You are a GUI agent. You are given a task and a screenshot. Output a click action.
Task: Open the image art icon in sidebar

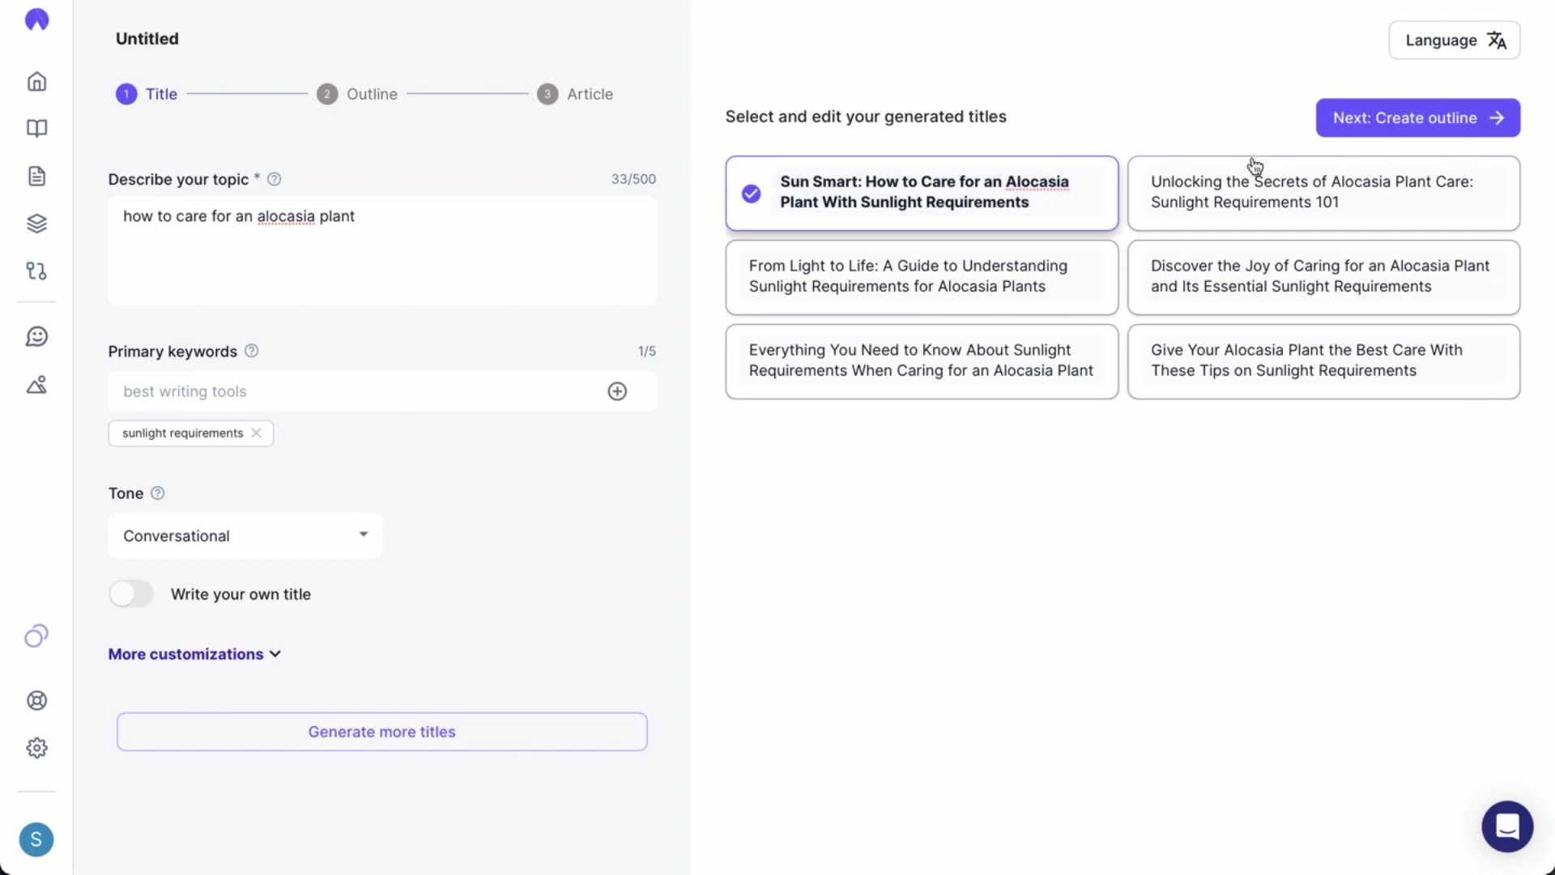pyautogui.click(x=36, y=385)
